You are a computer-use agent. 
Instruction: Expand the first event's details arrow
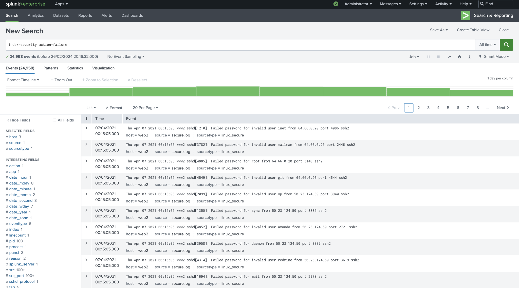point(86,128)
